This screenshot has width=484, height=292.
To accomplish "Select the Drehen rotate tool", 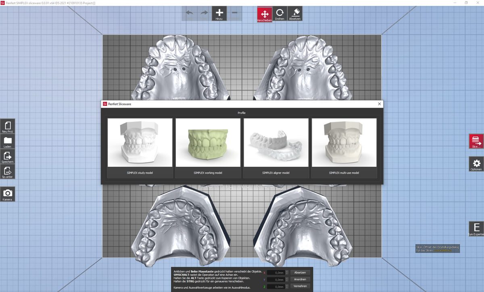I will [280, 14].
